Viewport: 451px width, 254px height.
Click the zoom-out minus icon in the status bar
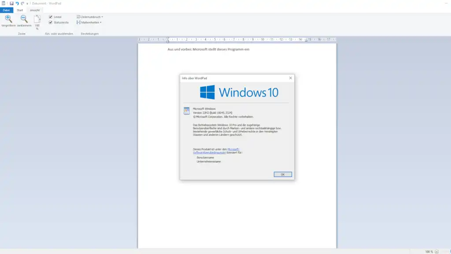[436, 252]
